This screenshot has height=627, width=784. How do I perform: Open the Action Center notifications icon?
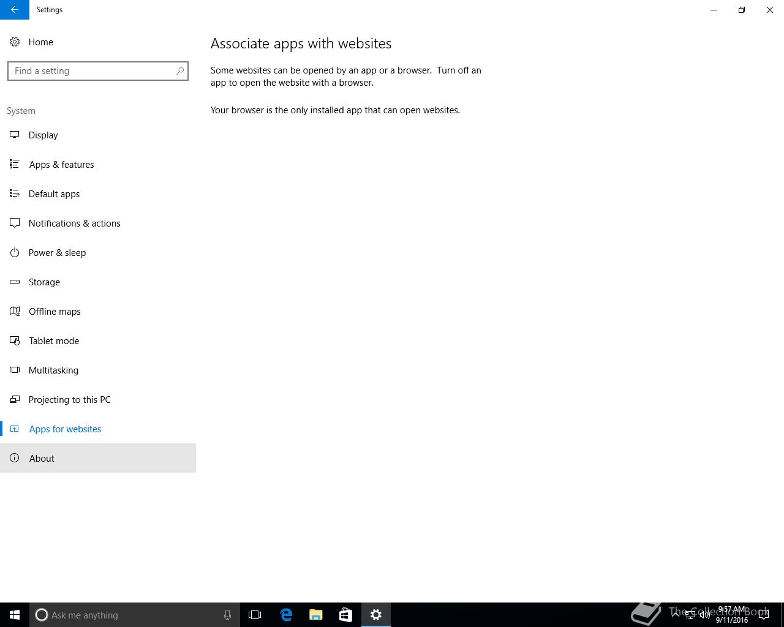coord(764,615)
